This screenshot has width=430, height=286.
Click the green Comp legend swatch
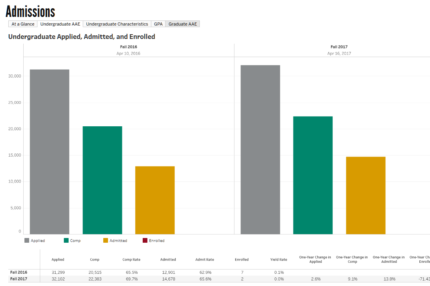click(x=66, y=240)
